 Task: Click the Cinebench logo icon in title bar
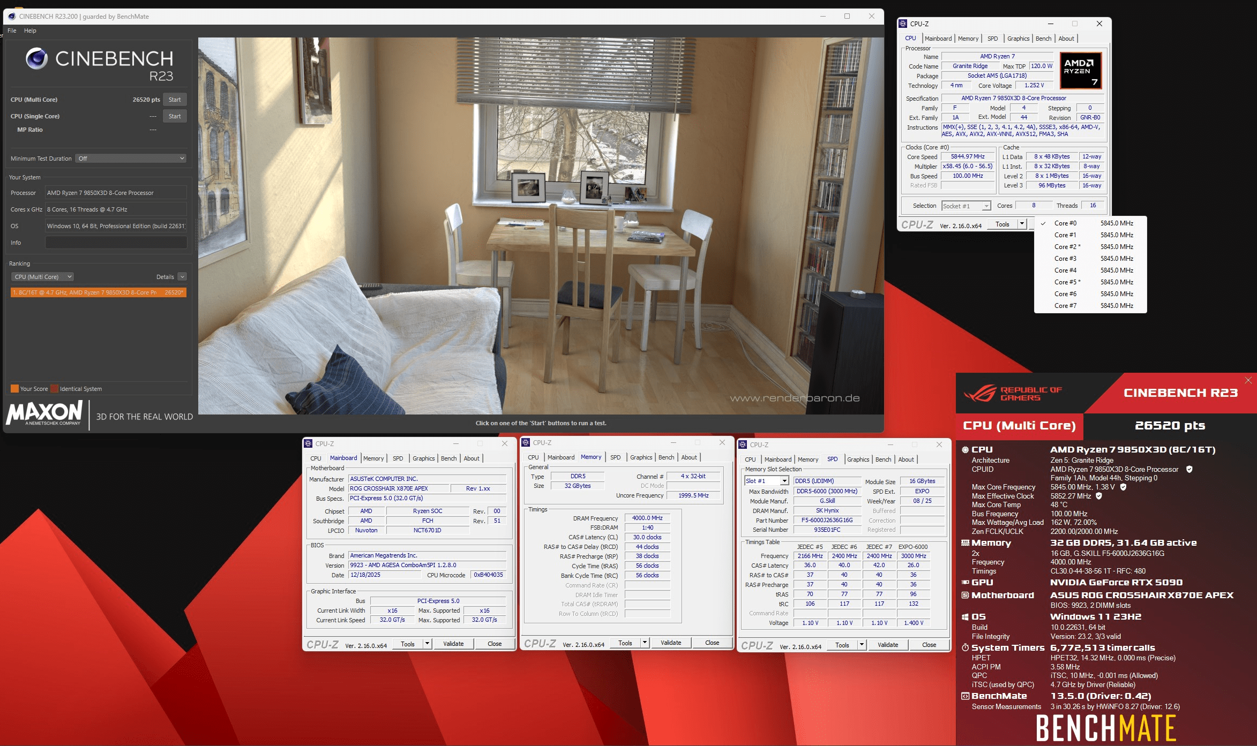click(12, 17)
